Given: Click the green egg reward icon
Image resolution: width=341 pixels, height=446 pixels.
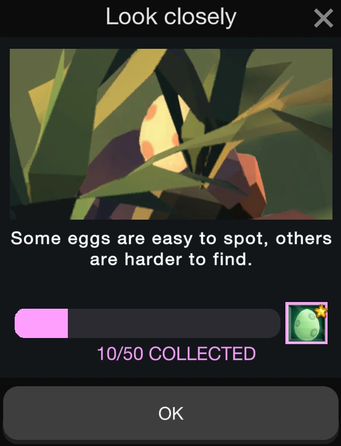Looking at the screenshot, I should pyautogui.click(x=306, y=323).
